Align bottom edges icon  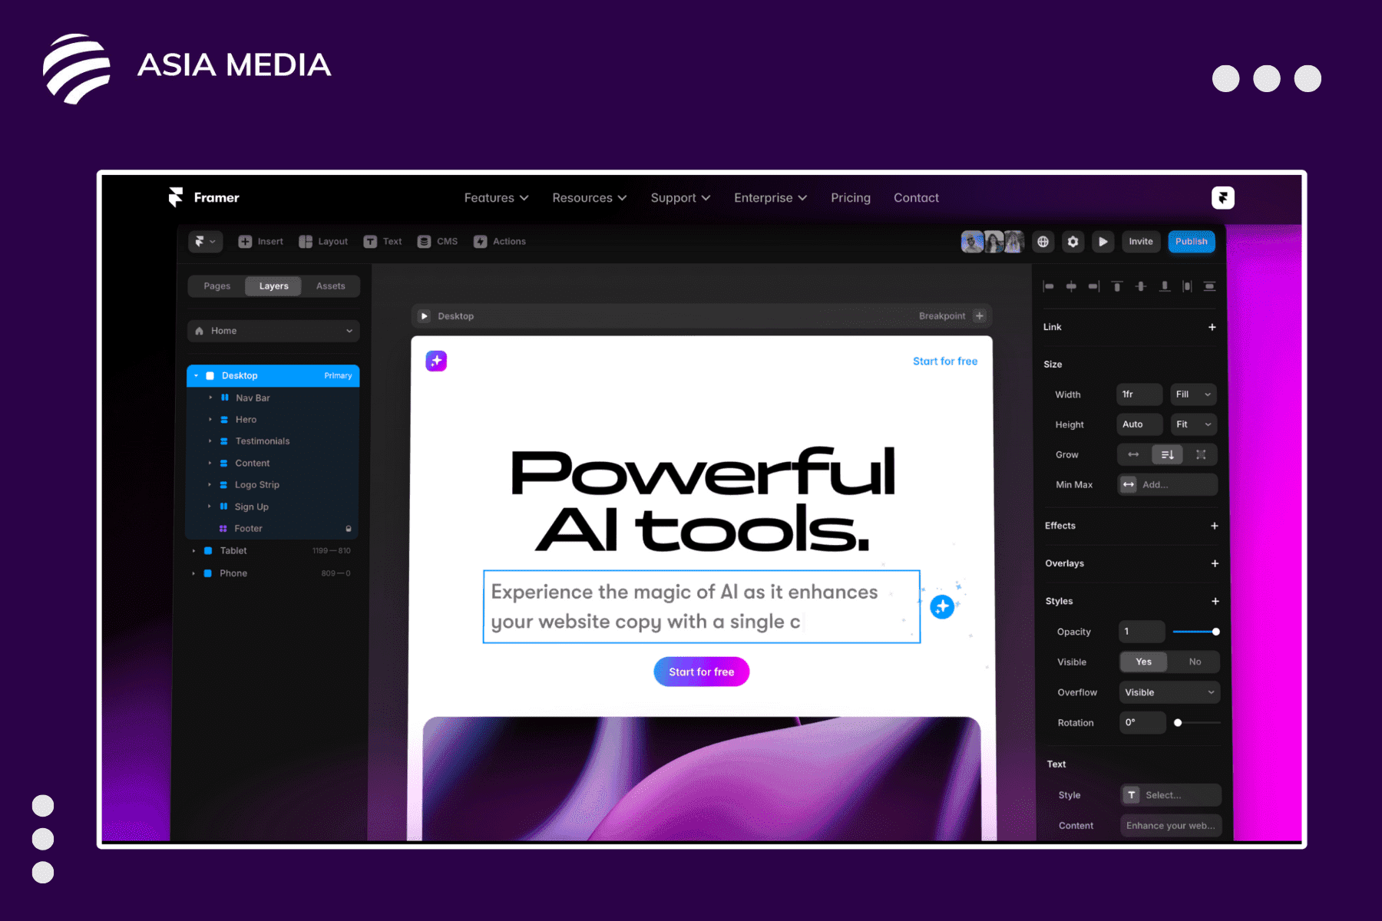[x=1165, y=286]
